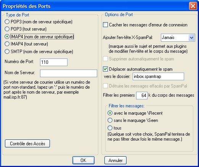199x167 pixels.
Task: Click the Jamais combo box arrow
Action: coord(191,38)
